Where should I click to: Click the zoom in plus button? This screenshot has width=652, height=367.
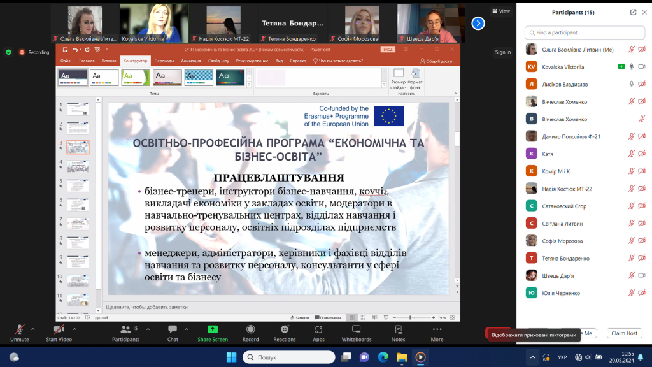[x=433, y=317]
